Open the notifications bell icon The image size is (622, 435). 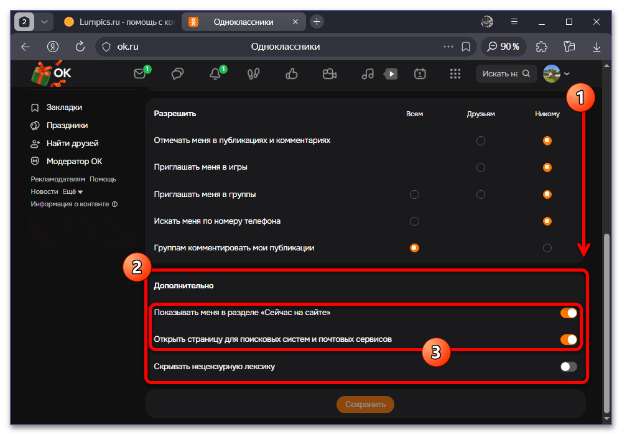[x=215, y=74]
